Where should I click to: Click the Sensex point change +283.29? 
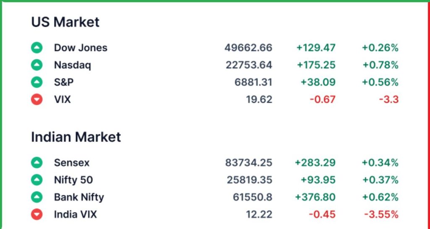pos(315,162)
